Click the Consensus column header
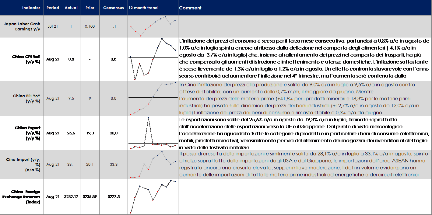The height and width of the screenshot is (215, 432). [x=113, y=8]
